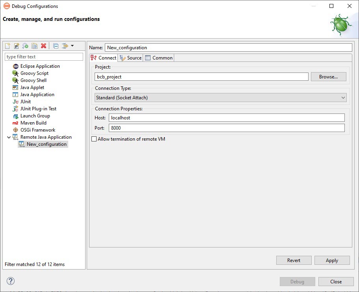359x292 pixels.
Task: Click the Port field
Action: click(x=227, y=128)
